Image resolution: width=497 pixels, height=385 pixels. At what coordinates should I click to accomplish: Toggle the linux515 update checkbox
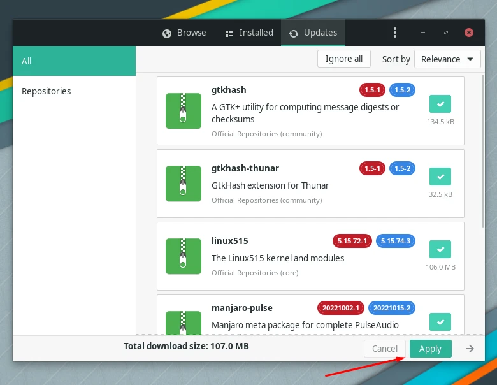(x=440, y=249)
